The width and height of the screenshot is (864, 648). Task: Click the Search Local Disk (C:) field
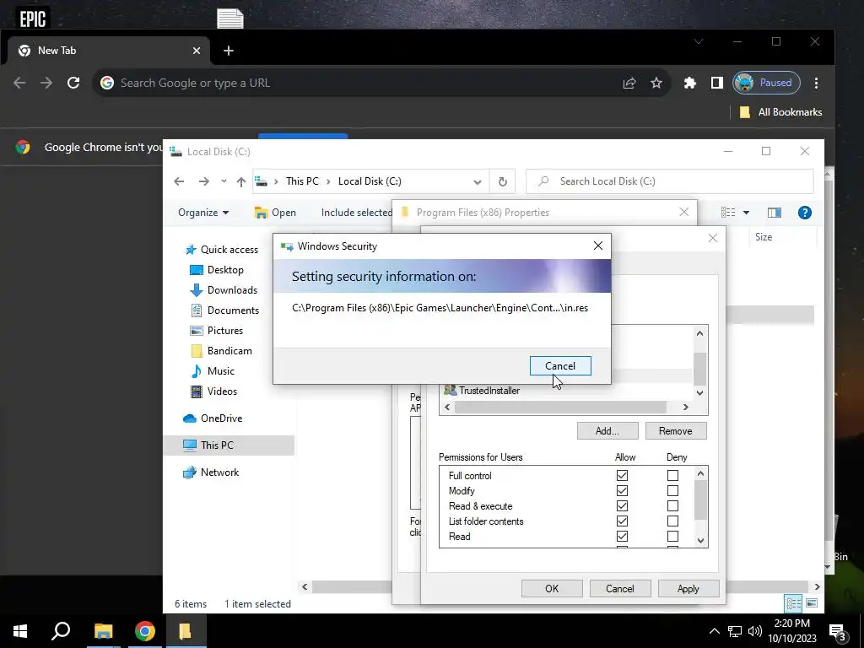669,181
